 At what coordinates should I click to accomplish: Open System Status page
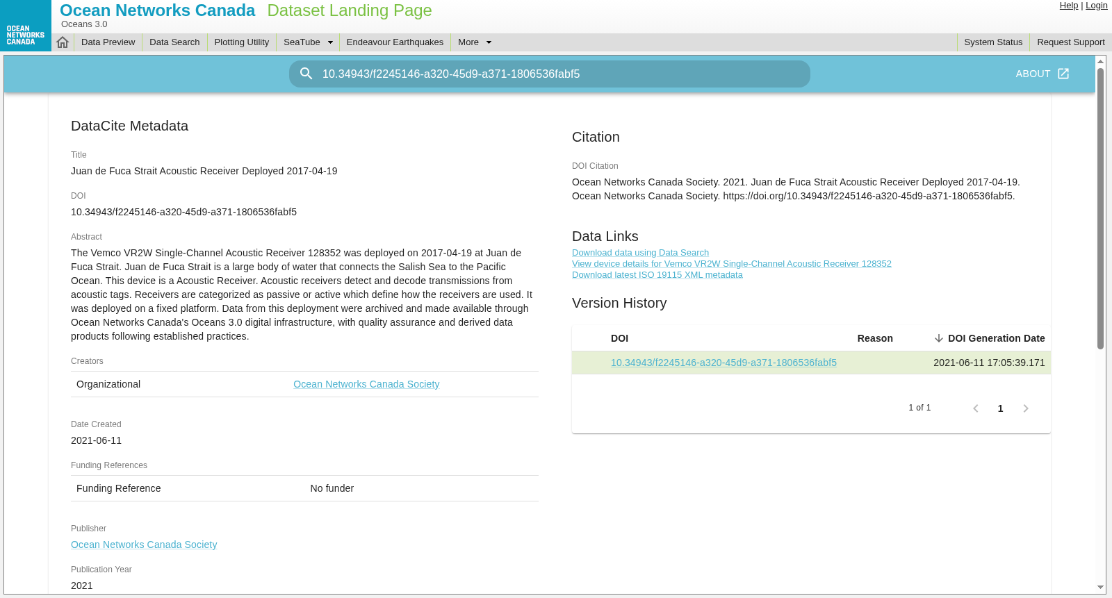point(993,42)
